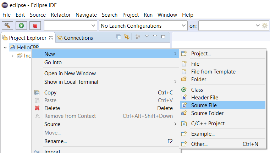Click the Includes folder icon
This screenshot has height=153, width=270.
[20, 56]
